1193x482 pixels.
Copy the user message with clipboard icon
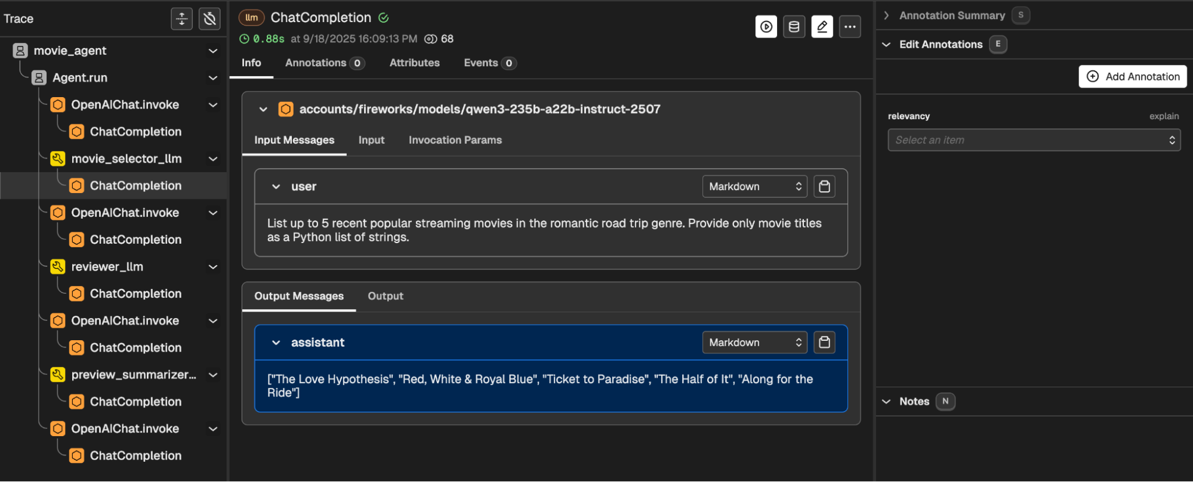point(824,186)
